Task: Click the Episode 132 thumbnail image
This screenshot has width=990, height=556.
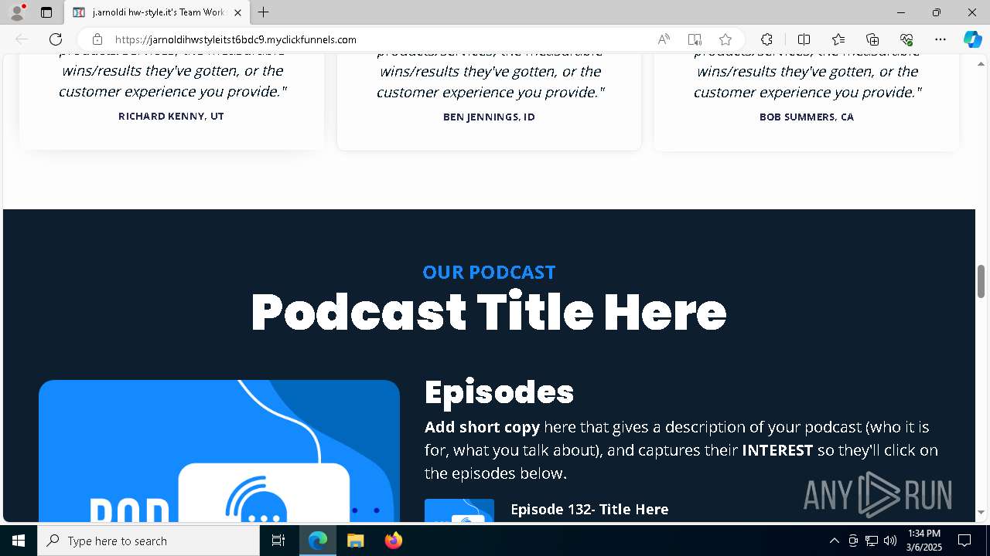Action: pyautogui.click(x=459, y=510)
